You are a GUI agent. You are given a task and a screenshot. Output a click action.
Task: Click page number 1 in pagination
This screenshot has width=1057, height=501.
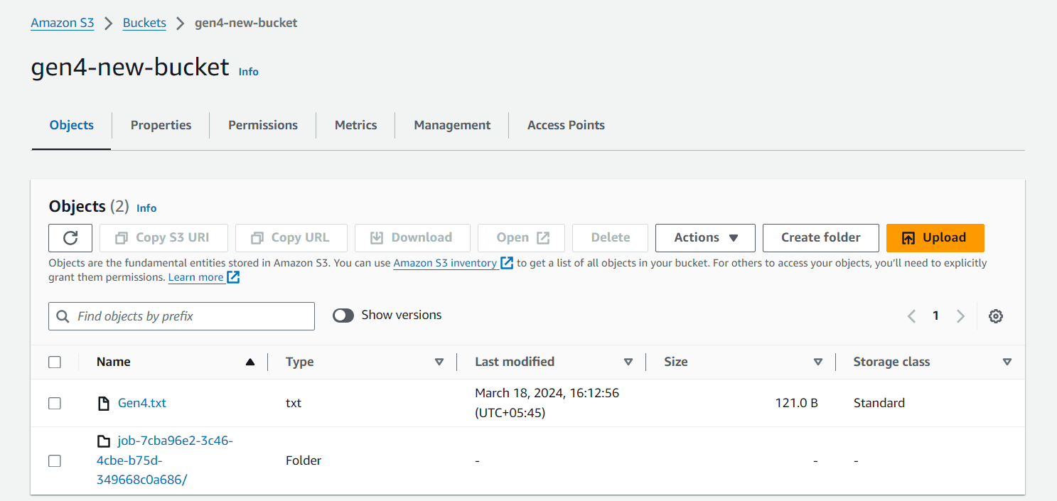click(x=935, y=316)
